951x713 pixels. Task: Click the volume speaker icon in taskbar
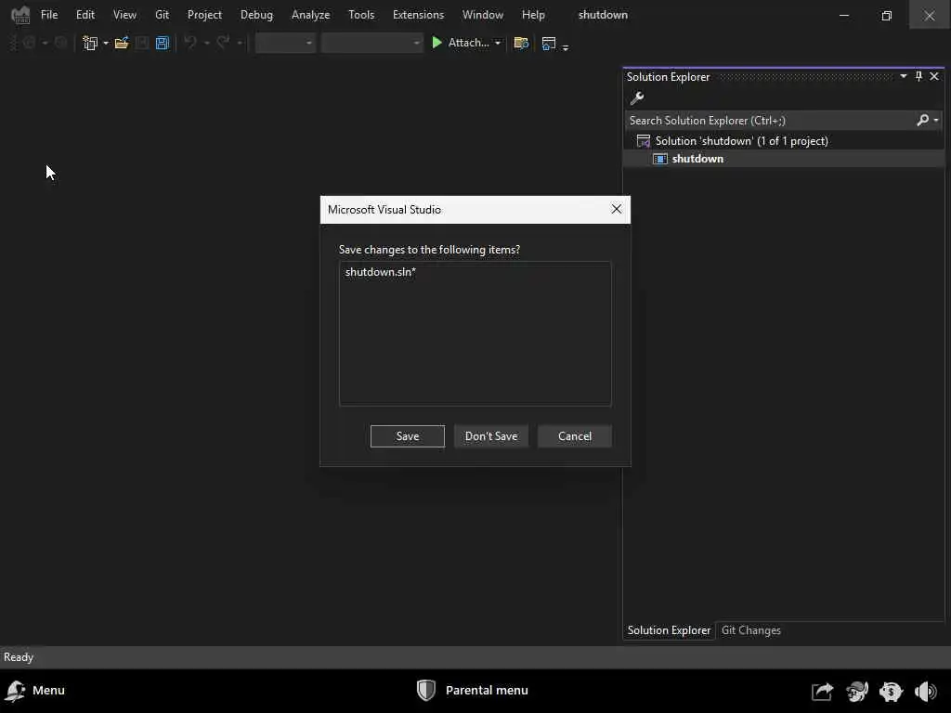pyautogui.click(x=926, y=691)
